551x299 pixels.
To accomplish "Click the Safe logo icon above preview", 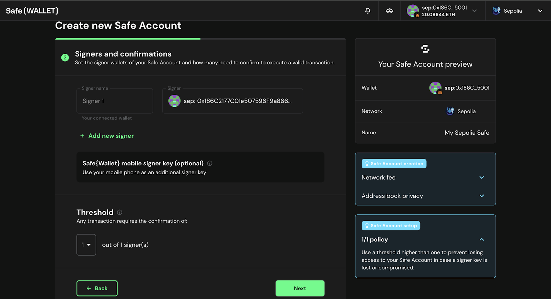I will click(425, 49).
